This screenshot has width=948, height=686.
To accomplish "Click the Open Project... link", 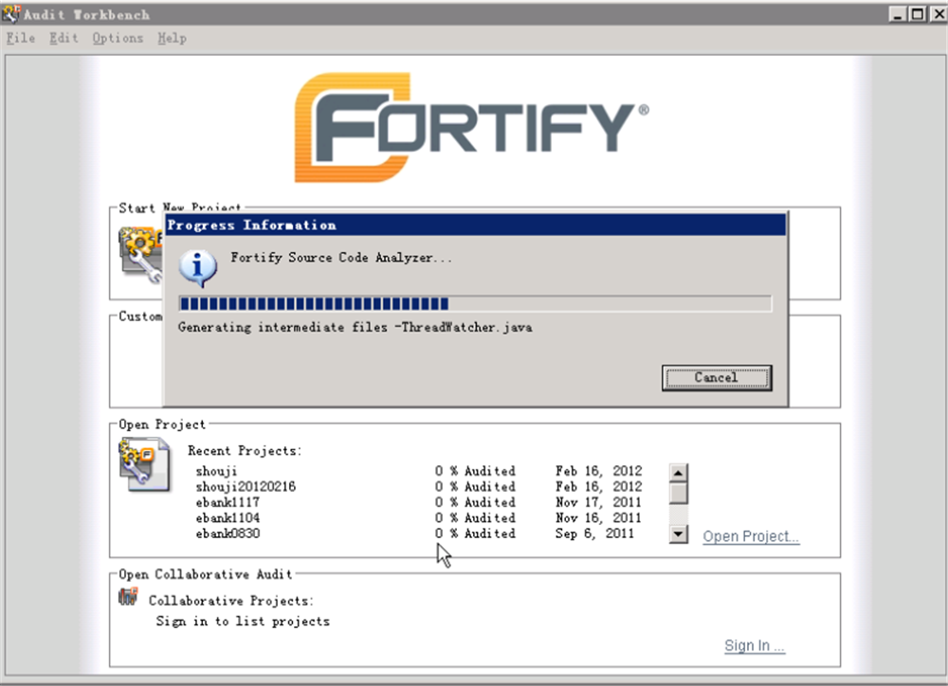I will click(751, 536).
